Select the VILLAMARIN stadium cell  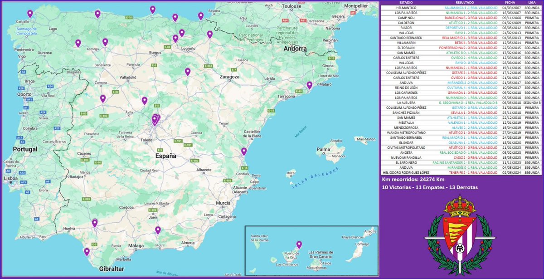[x=406, y=43]
